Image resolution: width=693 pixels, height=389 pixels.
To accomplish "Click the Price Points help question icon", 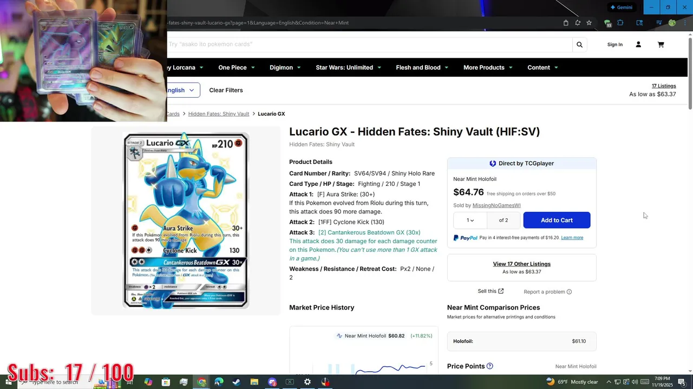I will point(489,366).
